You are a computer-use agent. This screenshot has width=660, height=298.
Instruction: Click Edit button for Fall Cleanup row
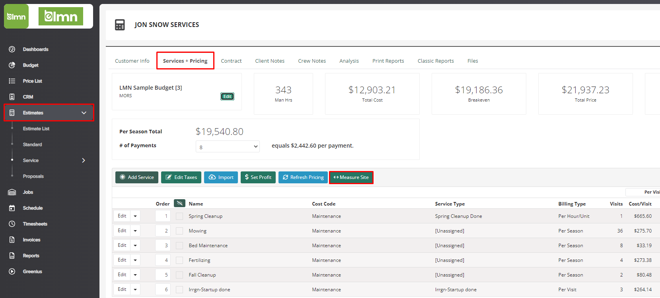coord(122,275)
